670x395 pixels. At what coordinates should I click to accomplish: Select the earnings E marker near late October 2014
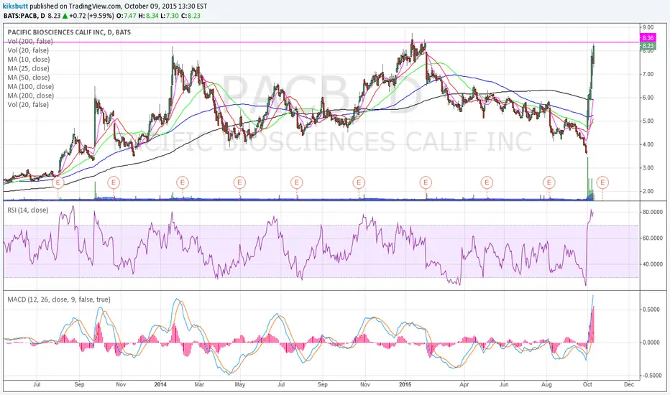click(x=359, y=182)
